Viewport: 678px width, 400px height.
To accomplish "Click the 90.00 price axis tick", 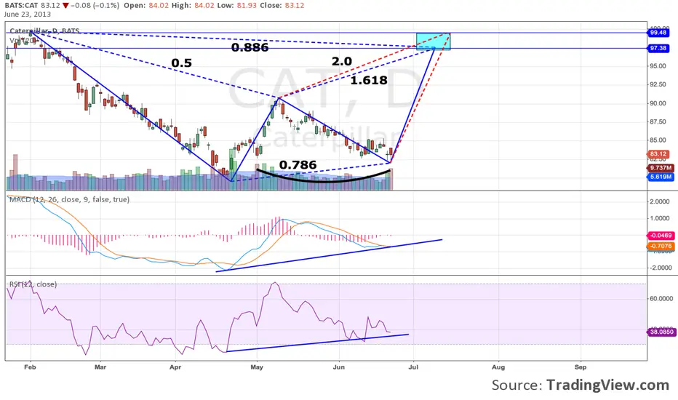I will tap(657, 103).
